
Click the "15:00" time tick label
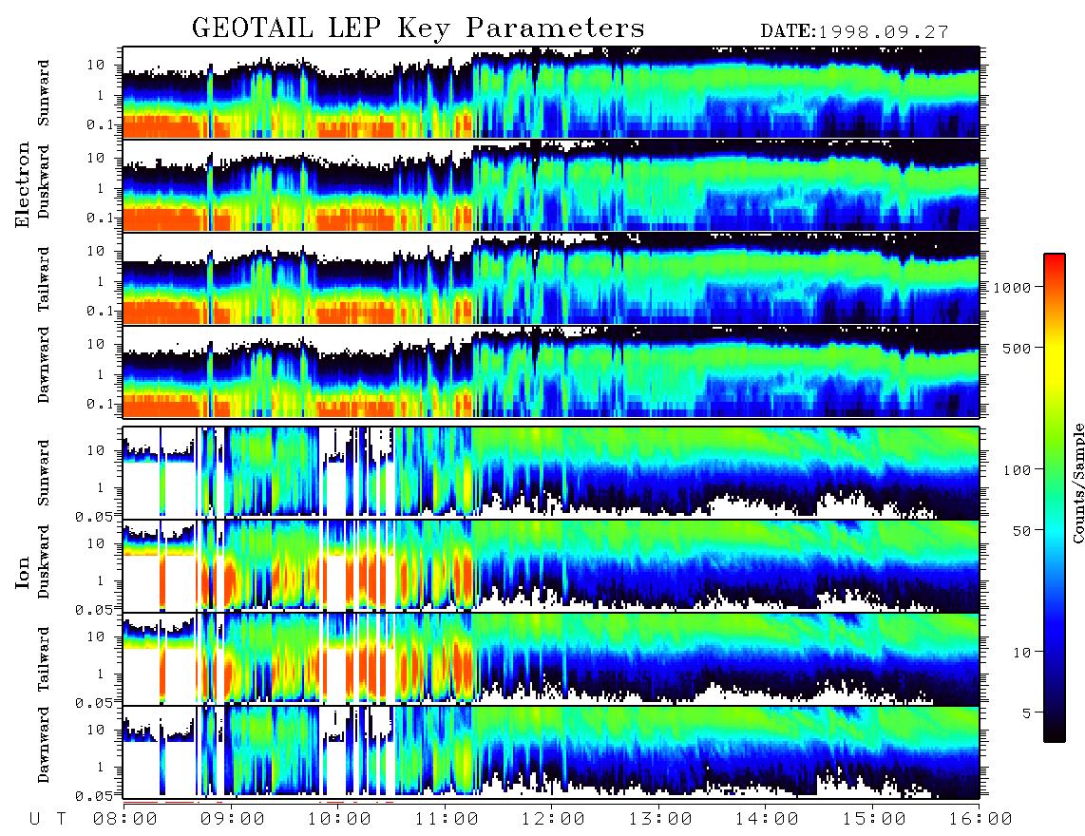(874, 820)
